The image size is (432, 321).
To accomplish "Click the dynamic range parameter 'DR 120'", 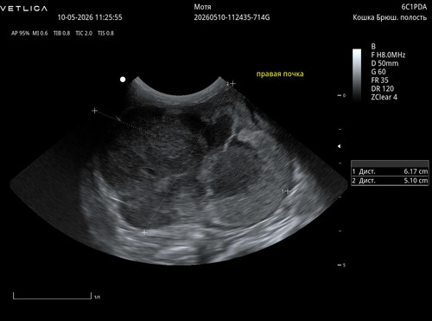I will [383, 89].
